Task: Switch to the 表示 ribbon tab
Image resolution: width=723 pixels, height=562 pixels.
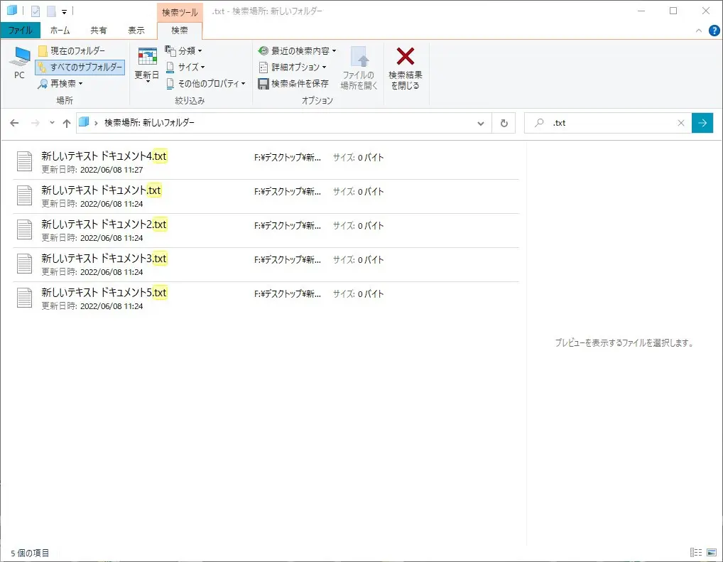Action: [x=136, y=30]
